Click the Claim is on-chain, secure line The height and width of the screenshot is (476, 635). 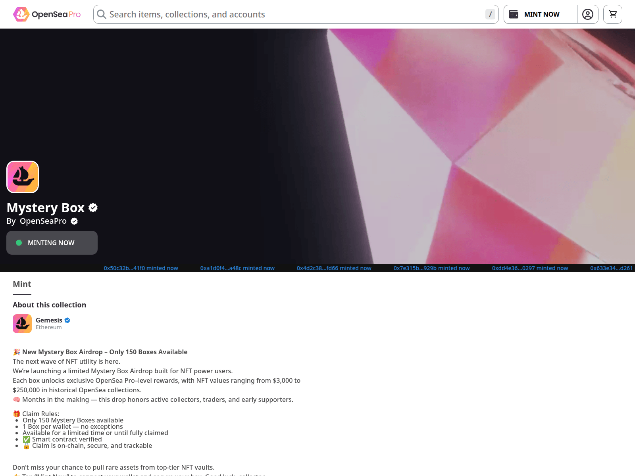tap(87, 445)
